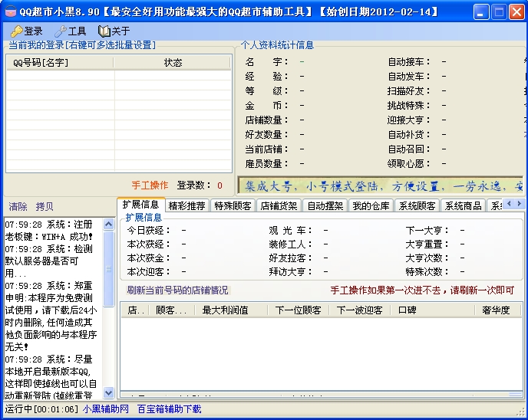Click the 领取心愿: label

409,164
